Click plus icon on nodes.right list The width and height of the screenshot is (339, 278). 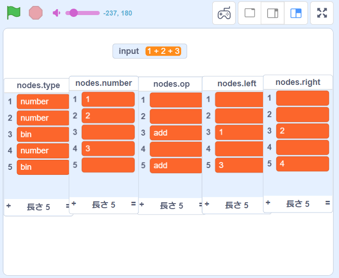(x=268, y=203)
